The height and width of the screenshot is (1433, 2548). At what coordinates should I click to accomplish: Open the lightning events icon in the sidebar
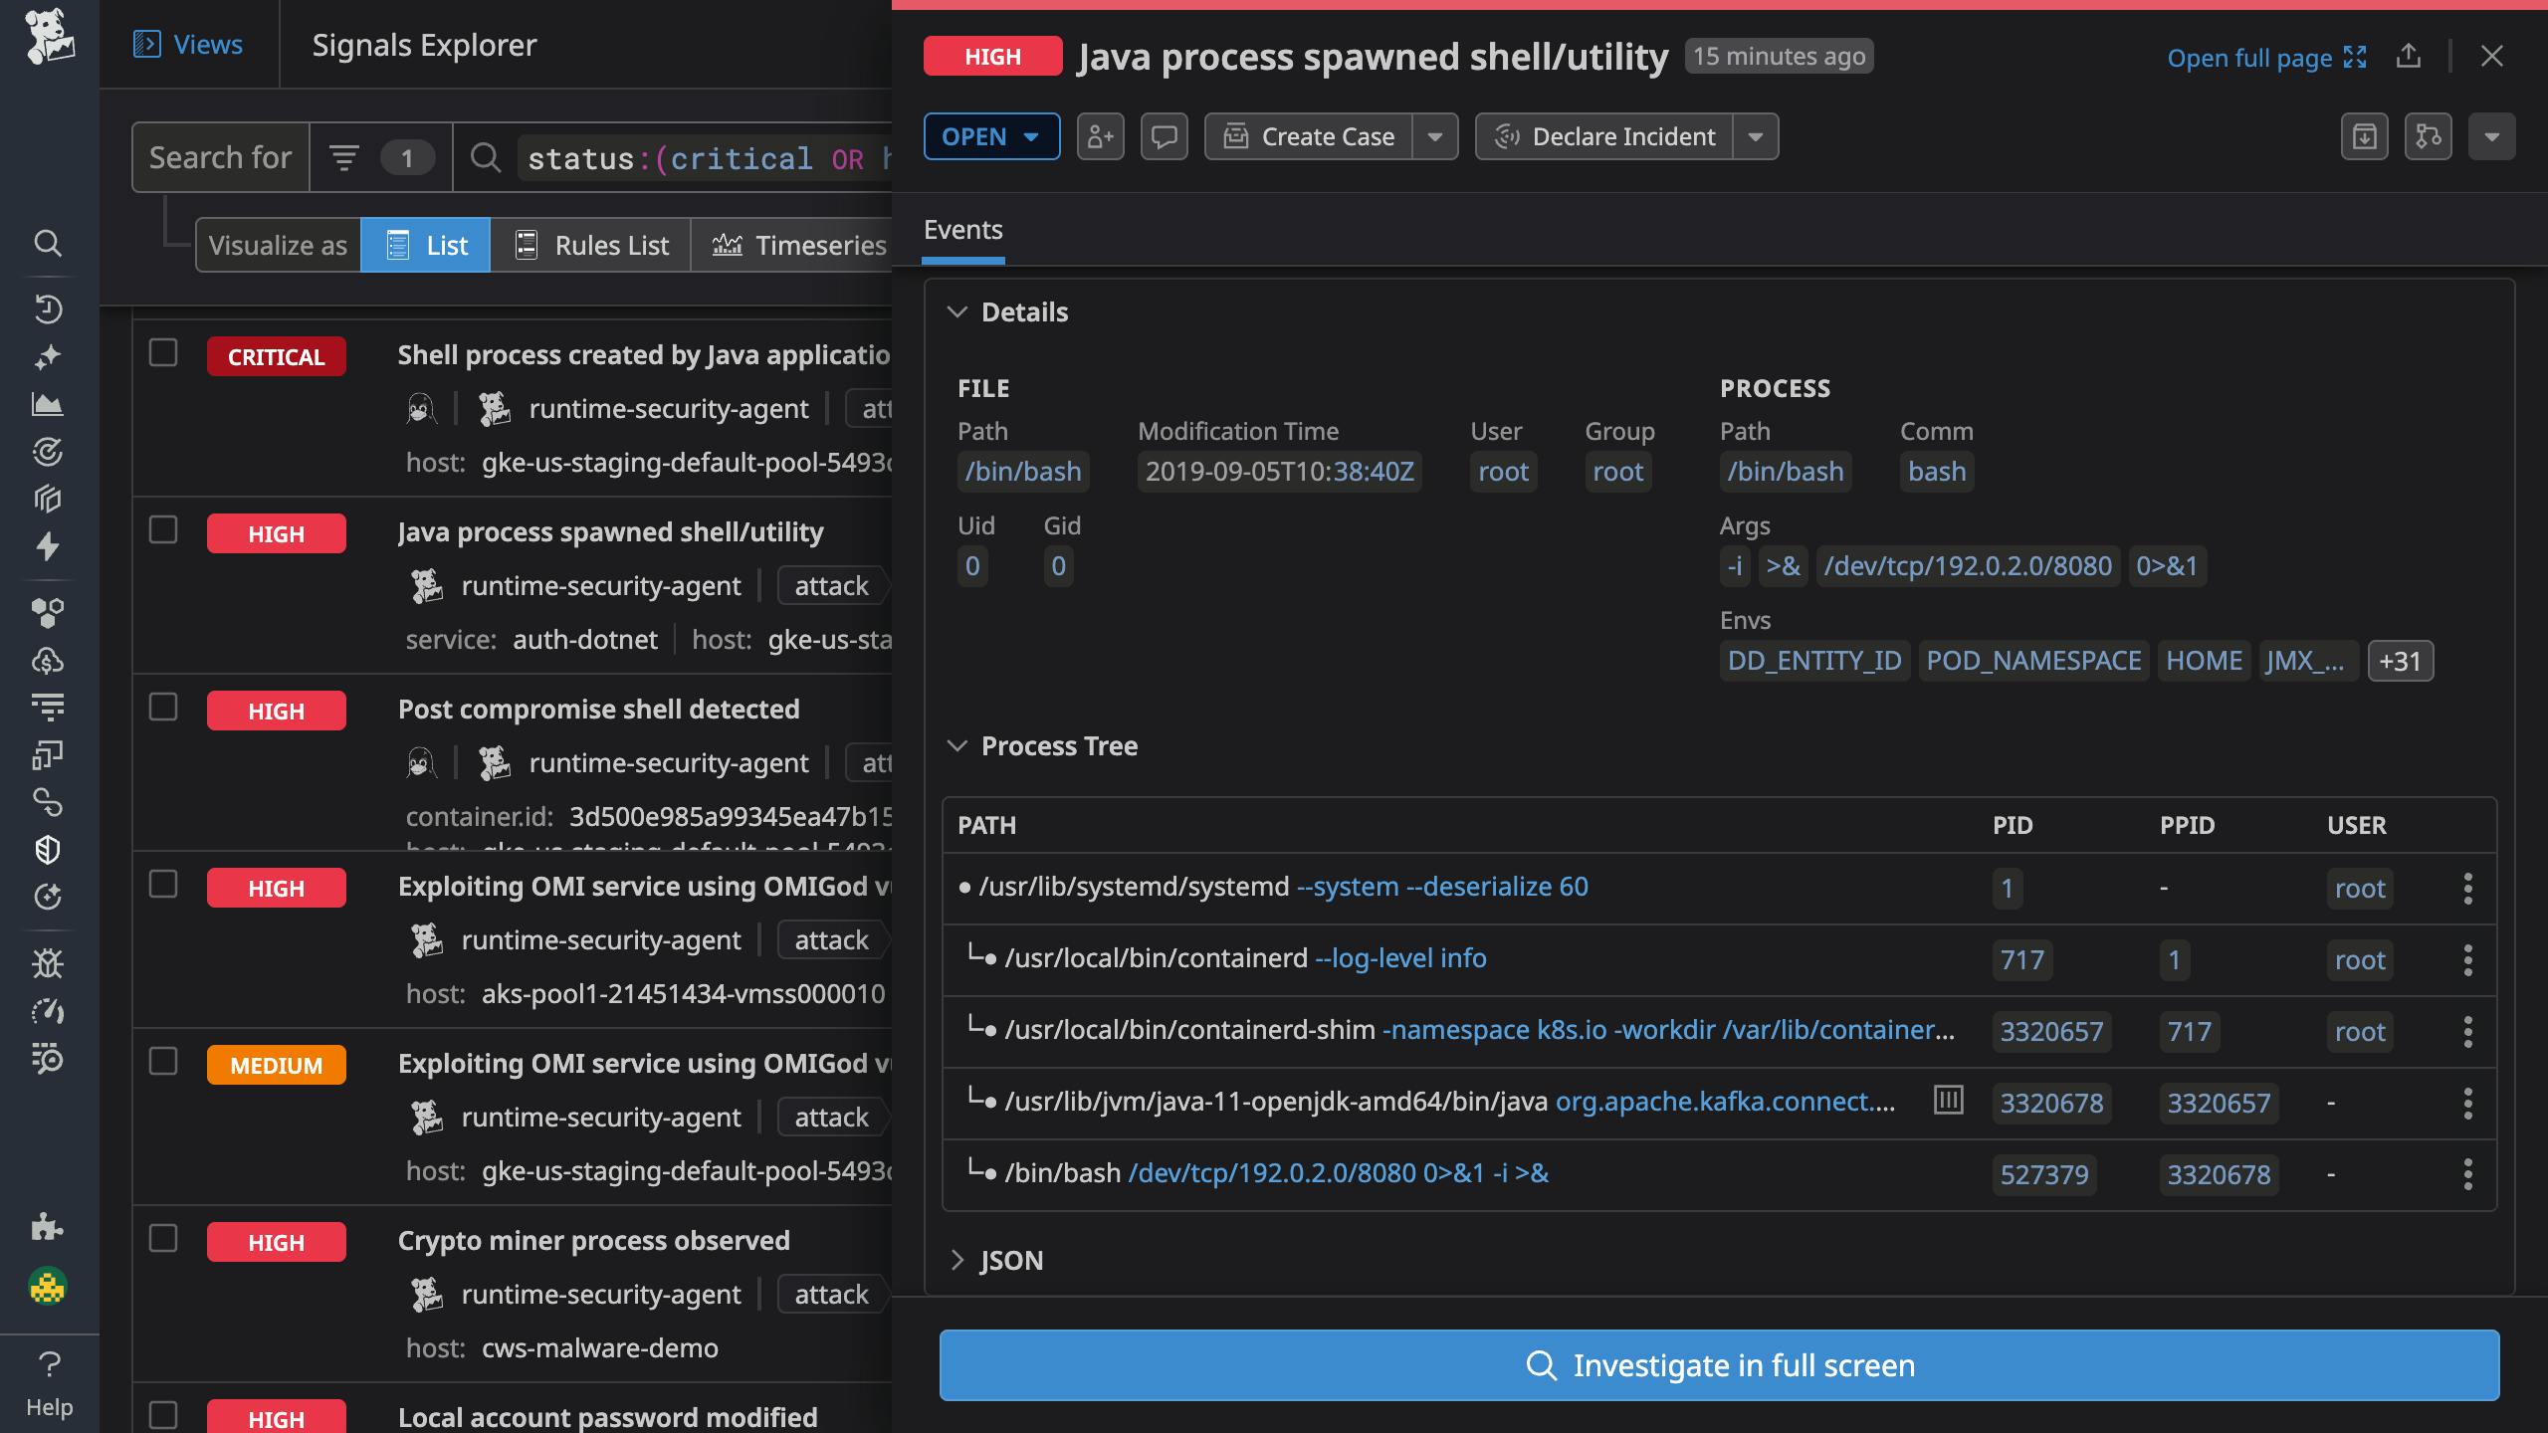click(x=48, y=547)
